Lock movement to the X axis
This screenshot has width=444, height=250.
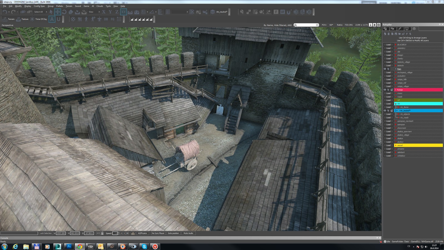point(104,12)
